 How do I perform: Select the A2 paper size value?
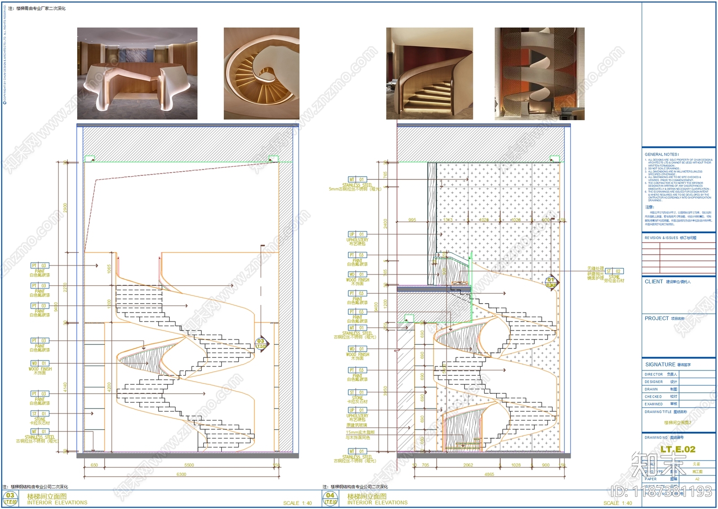coord(697,479)
